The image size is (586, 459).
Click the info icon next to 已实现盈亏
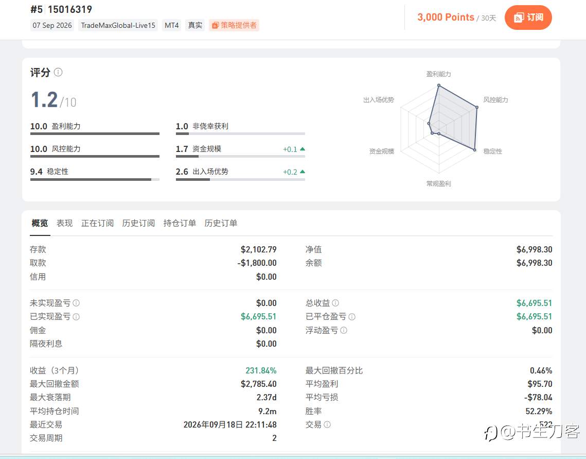76,317
